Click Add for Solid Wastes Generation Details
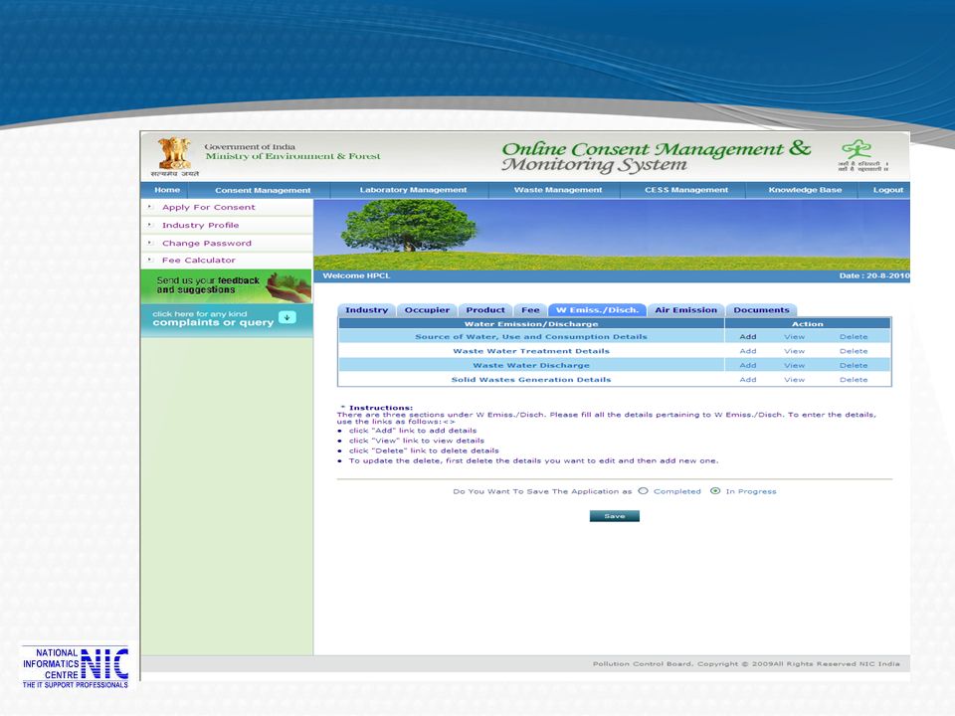955x716 pixels. [748, 379]
